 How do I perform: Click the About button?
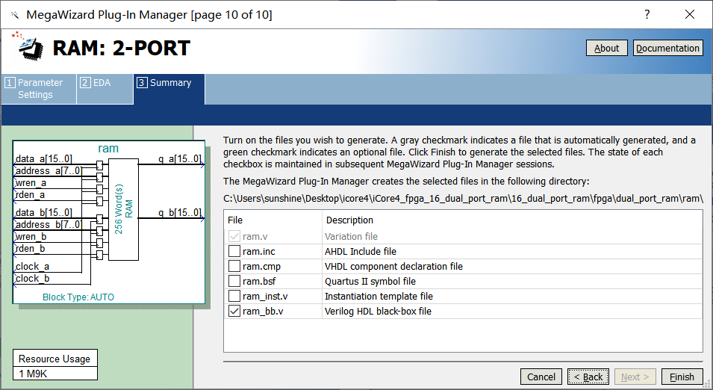(x=606, y=48)
